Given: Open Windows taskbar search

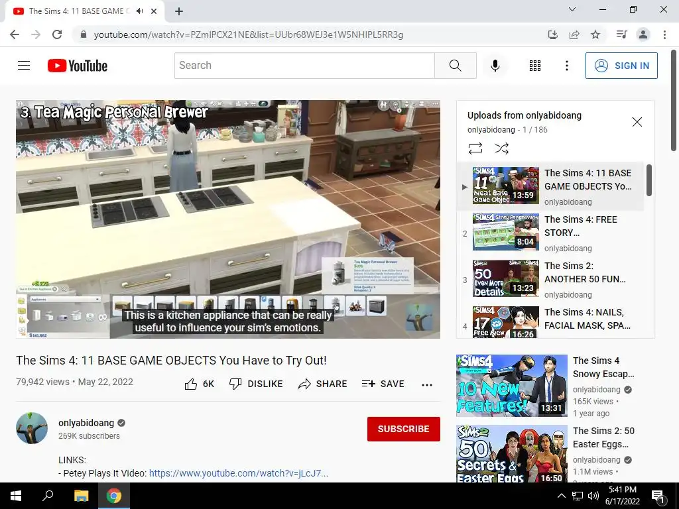Looking at the screenshot, I should [48, 496].
